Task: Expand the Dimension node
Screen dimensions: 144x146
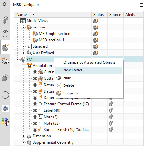Action: pos(23,136)
